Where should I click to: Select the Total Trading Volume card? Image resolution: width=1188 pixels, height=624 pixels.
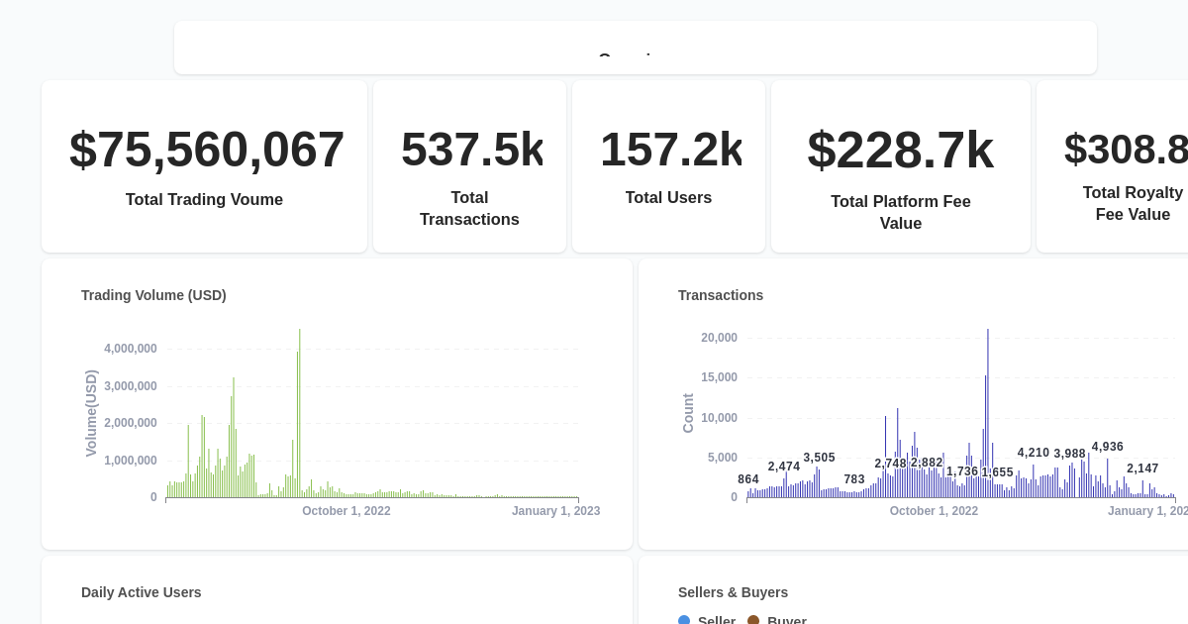pos(204,165)
